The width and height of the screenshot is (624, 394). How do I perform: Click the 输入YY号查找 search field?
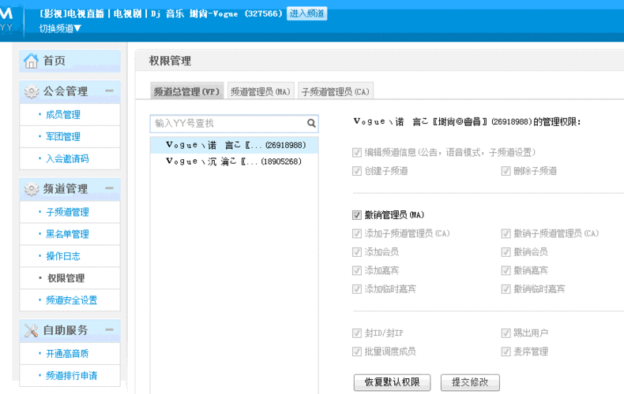(x=227, y=124)
